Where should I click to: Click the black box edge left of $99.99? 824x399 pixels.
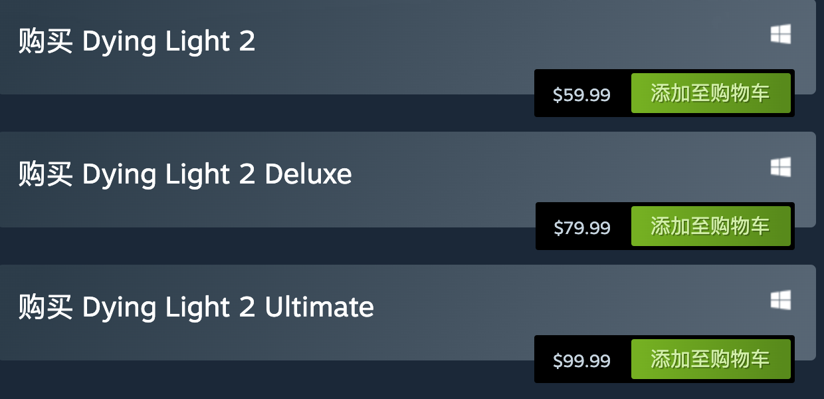pyautogui.click(x=540, y=359)
